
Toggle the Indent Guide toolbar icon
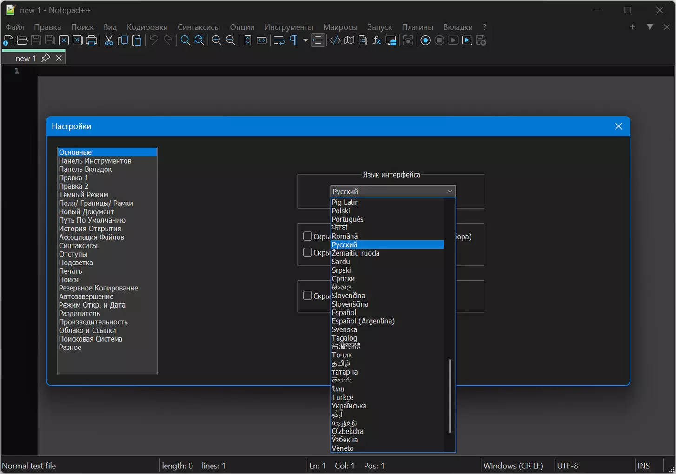[x=318, y=40]
